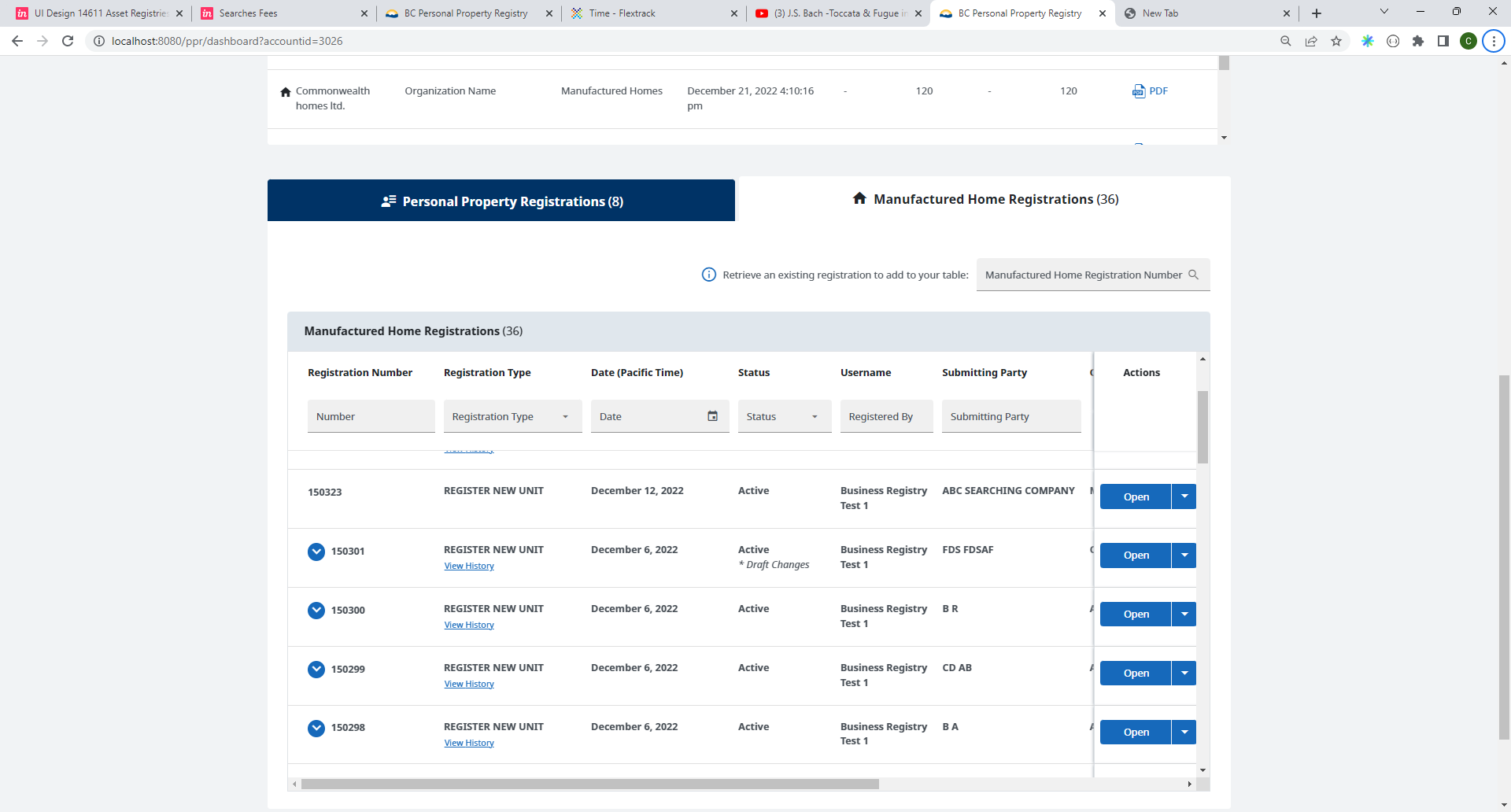The image size is (1511, 812).
Task: Click the Submitting Party filter input field
Action: [1011, 416]
